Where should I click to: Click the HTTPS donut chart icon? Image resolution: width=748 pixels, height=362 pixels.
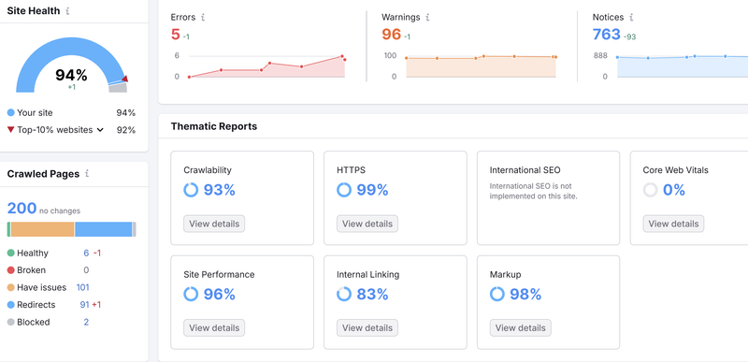pyautogui.click(x=344, y=190)
